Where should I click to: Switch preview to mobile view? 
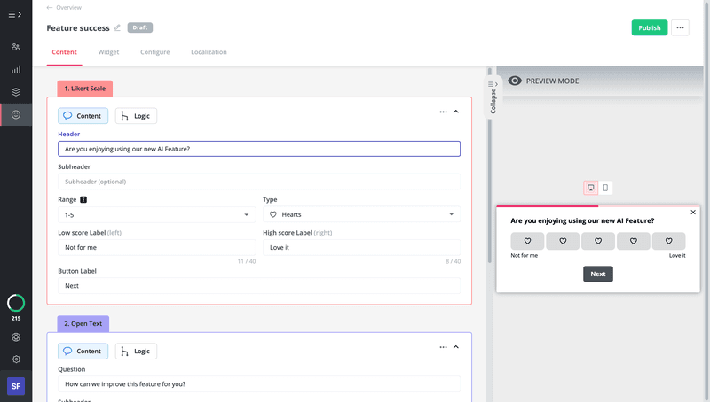point(605,188)
